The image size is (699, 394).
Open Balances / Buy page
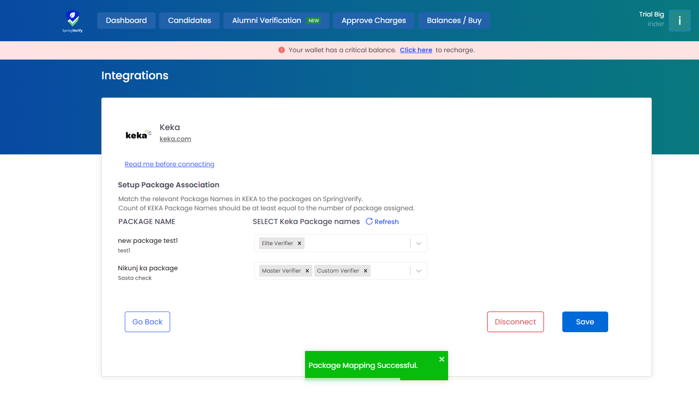[454, 21]
